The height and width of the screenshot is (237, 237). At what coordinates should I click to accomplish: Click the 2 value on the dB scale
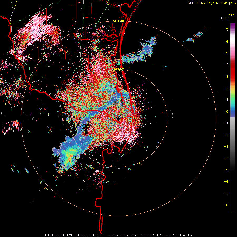click(227, 88)
